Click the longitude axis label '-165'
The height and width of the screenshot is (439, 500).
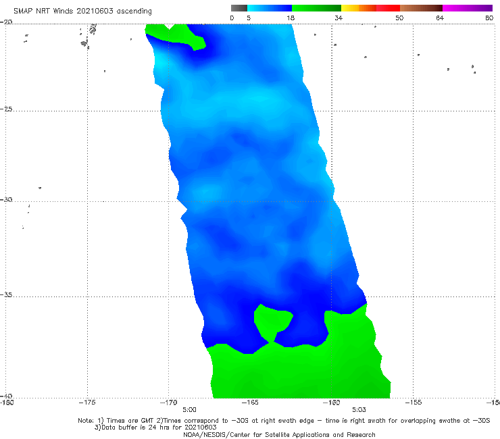click(250, 403)
